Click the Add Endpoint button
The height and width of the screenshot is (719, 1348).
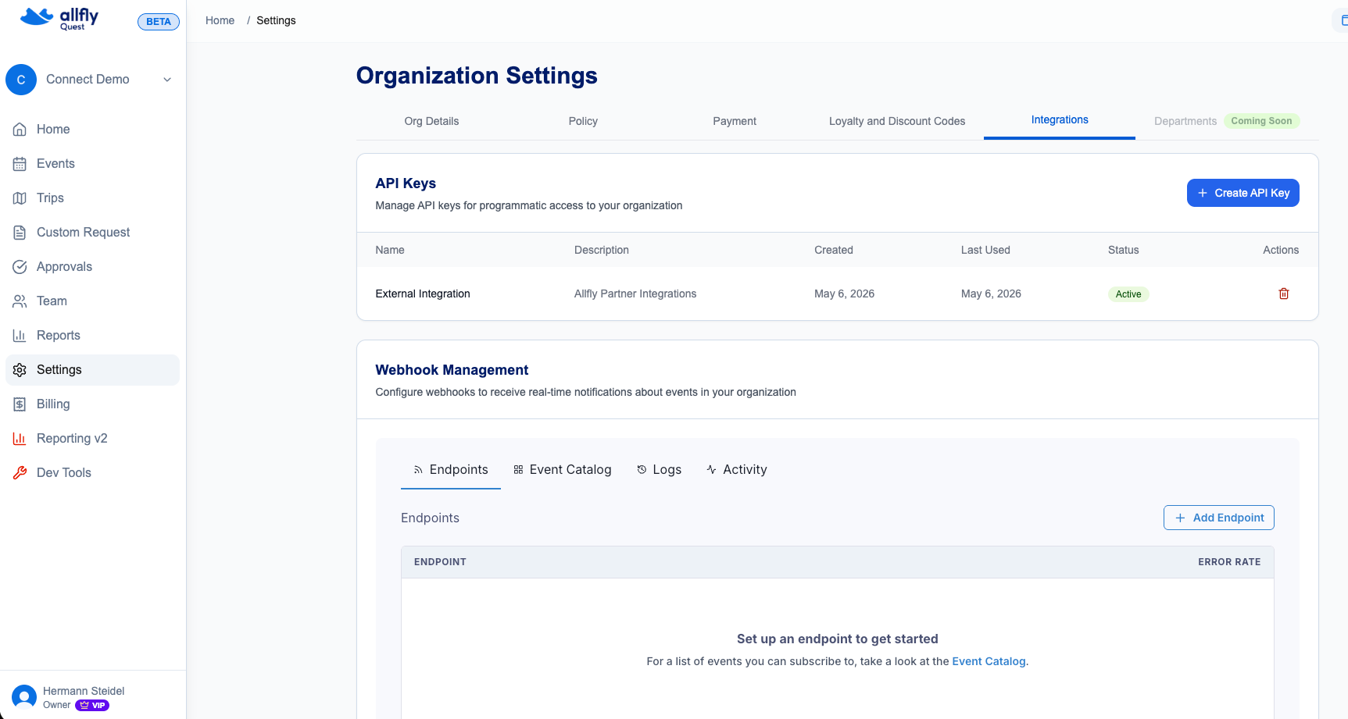click(x=1218, y=518)
